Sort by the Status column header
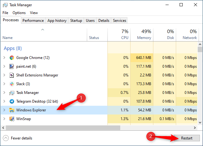 point(97,35)
